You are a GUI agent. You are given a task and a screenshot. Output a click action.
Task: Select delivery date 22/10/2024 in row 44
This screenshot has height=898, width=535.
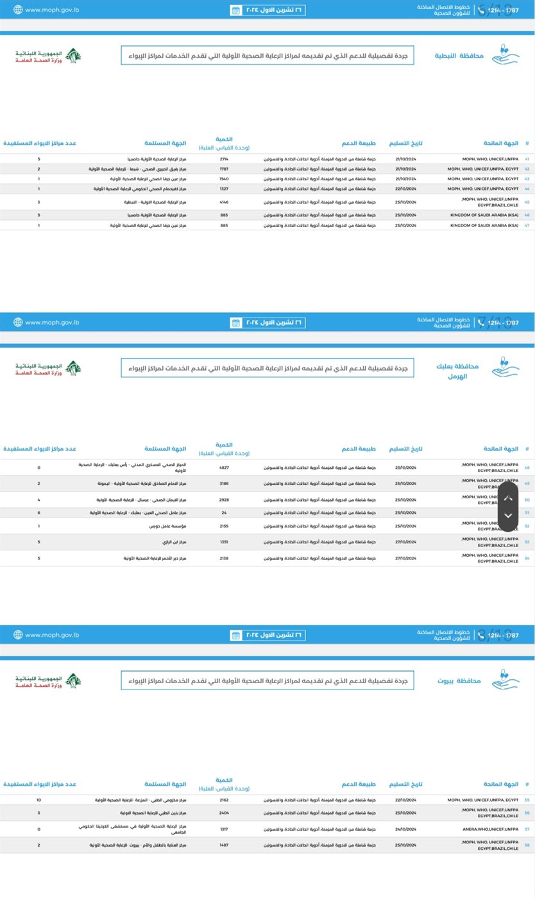point(406,189)
